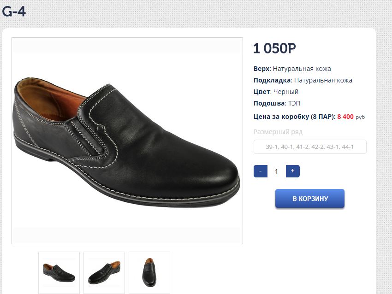Select the size range box 39-1, 40-1

(x=310, y=147)
